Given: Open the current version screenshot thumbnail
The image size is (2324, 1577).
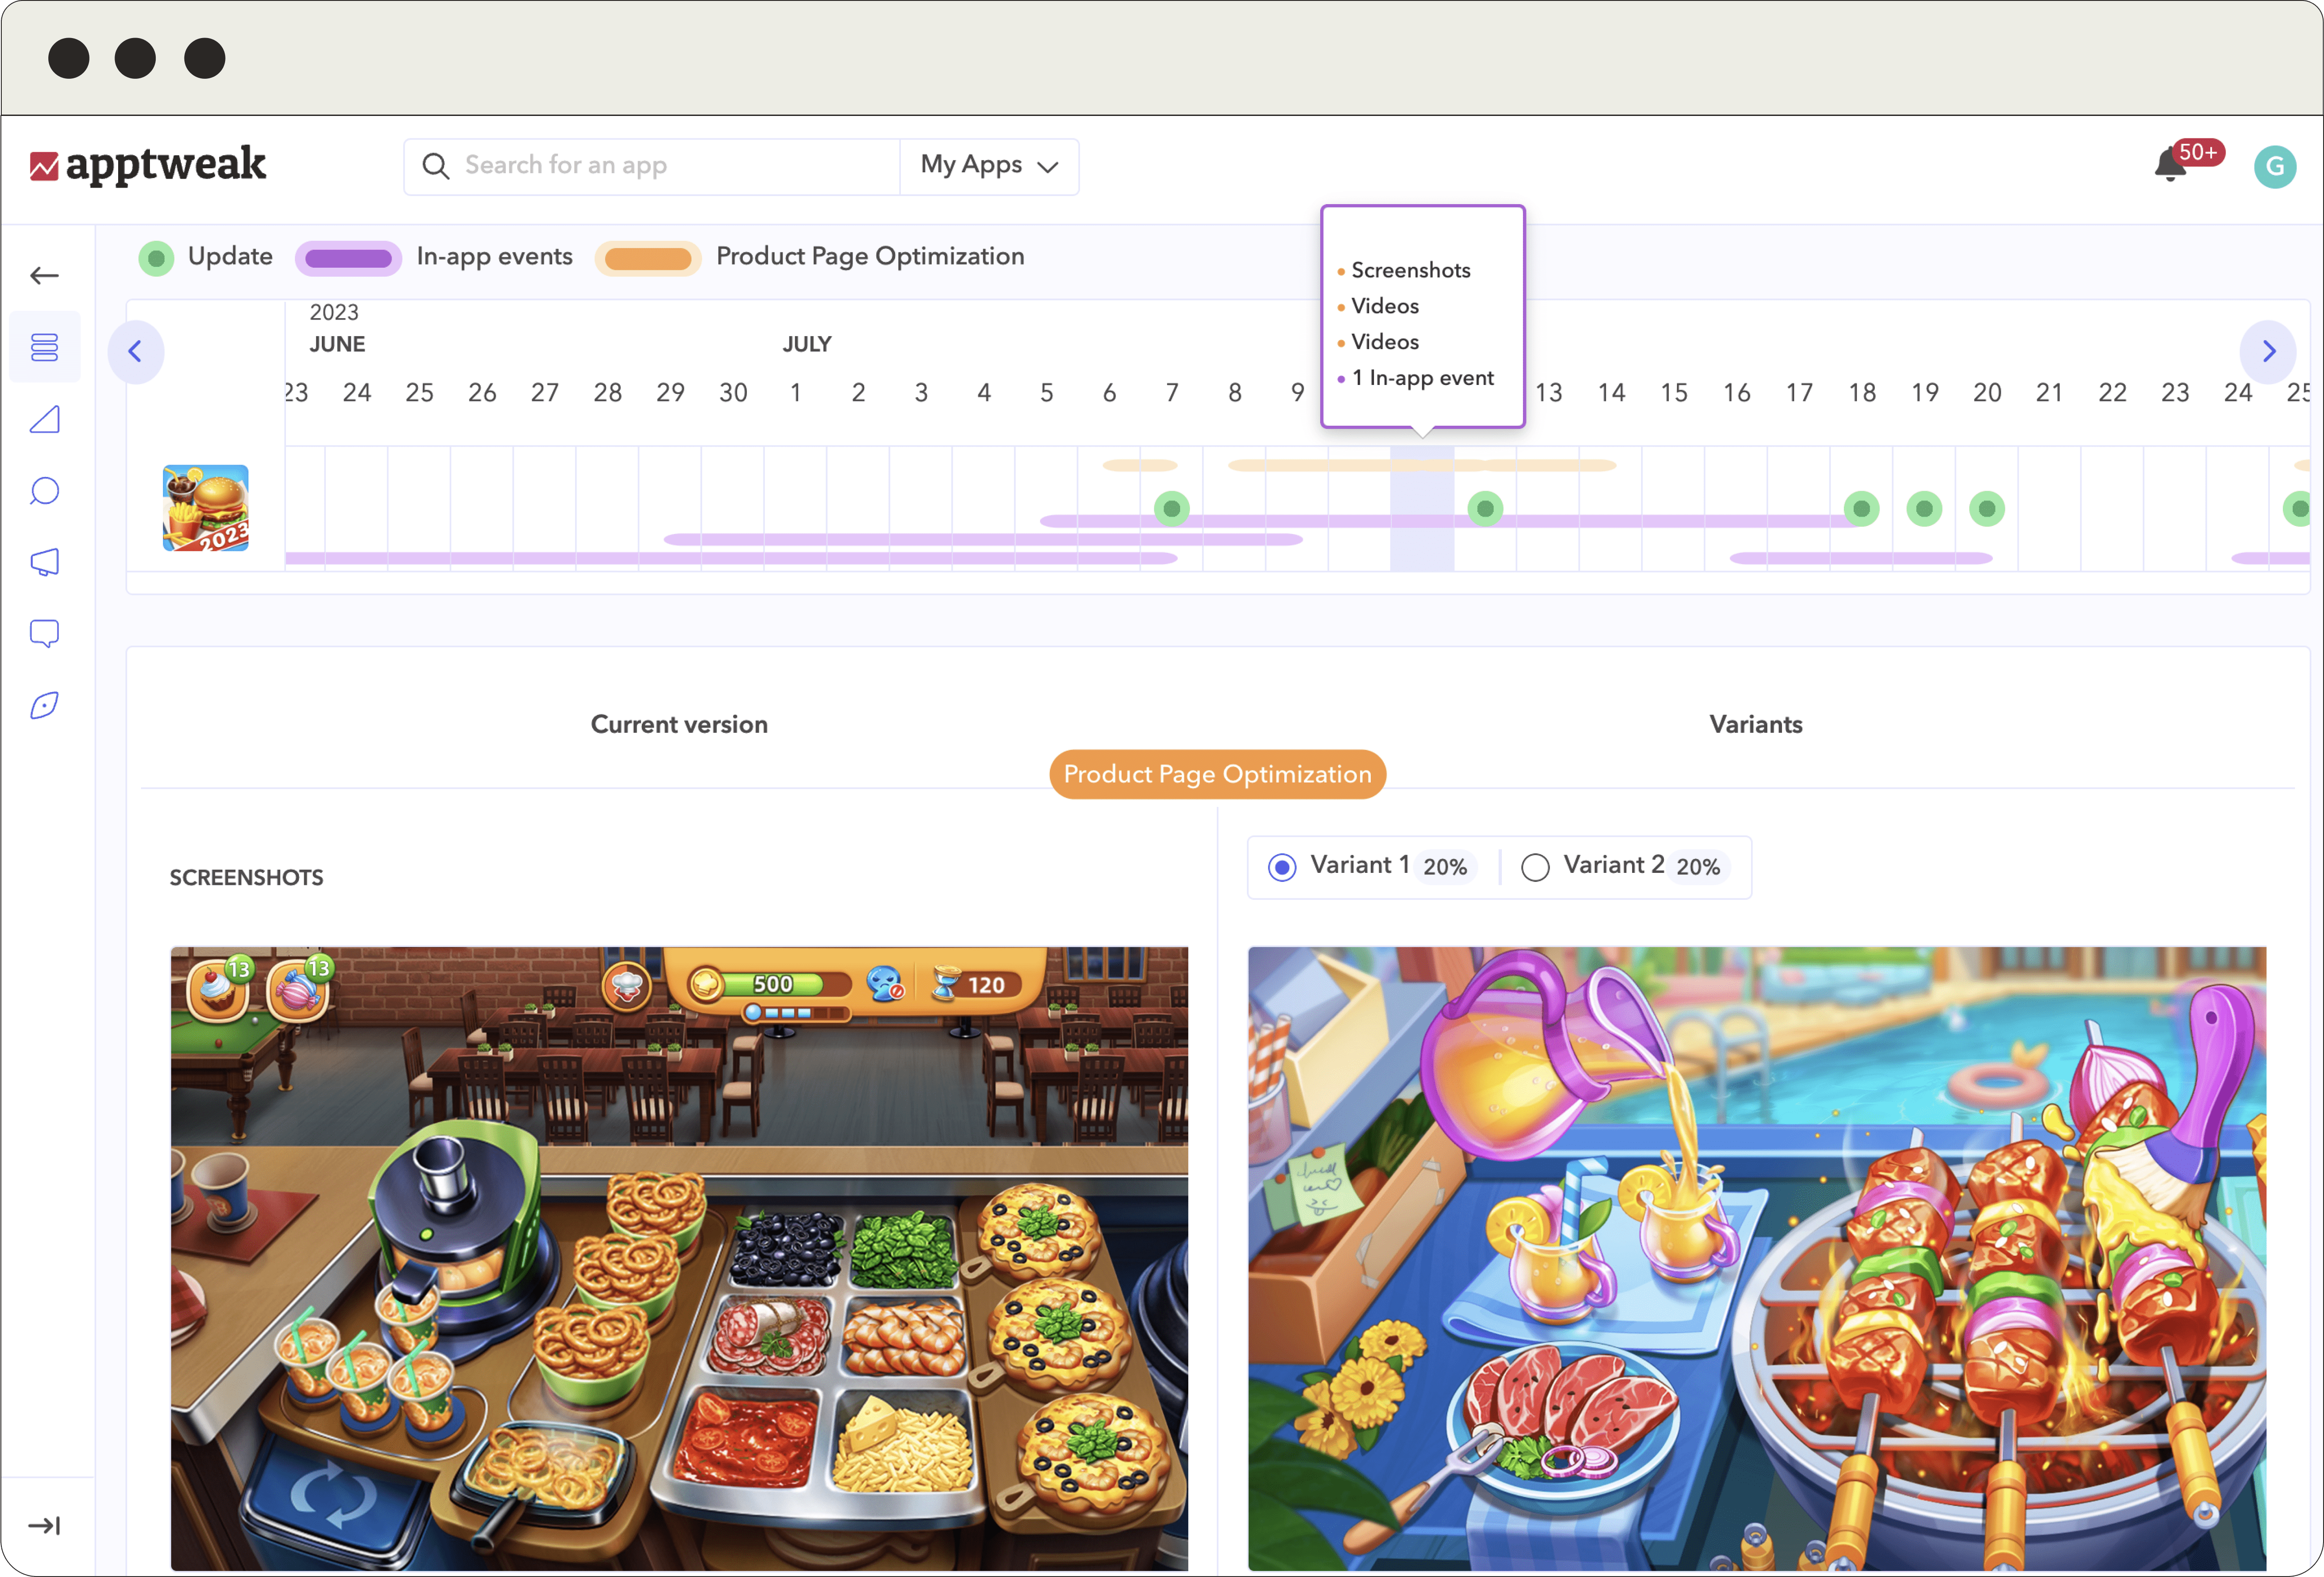Looking at the screenshot, I should (679, 1258).
